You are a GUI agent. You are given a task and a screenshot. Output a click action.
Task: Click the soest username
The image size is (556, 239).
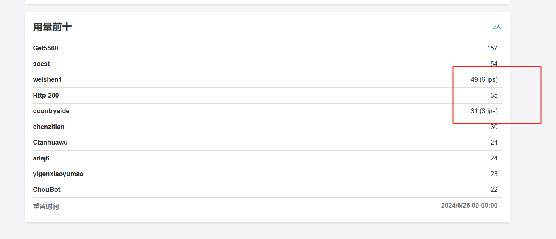tap(42, 64)
